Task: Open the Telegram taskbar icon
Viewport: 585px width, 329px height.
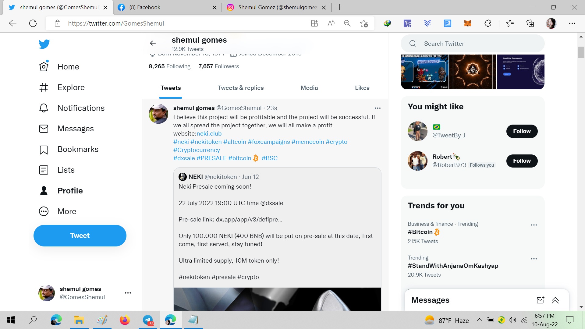Action: tap(148, 320)
